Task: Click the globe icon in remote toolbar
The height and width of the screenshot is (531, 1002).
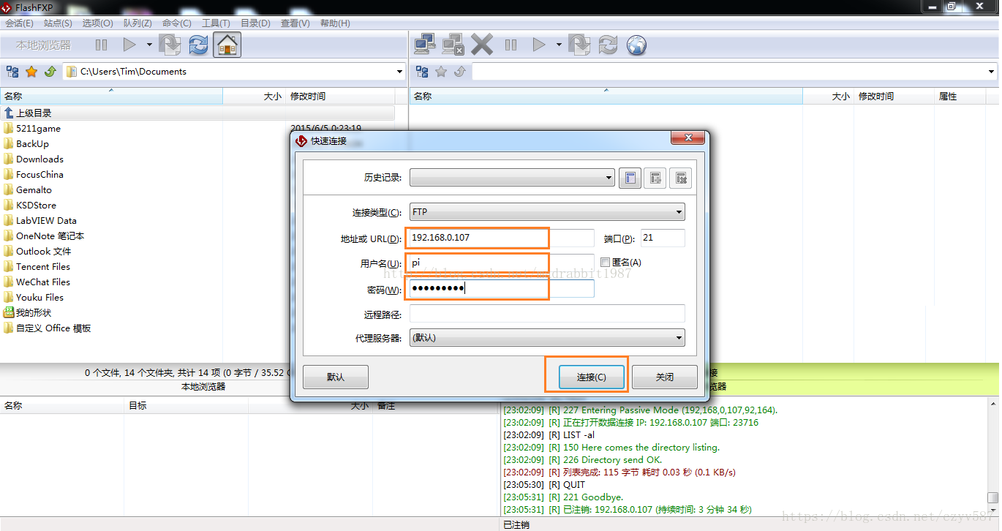Action: coord(637,45)
